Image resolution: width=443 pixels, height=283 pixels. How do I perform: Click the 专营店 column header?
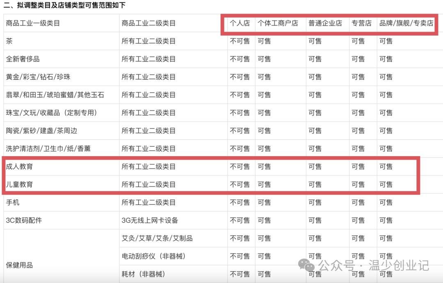361,23
